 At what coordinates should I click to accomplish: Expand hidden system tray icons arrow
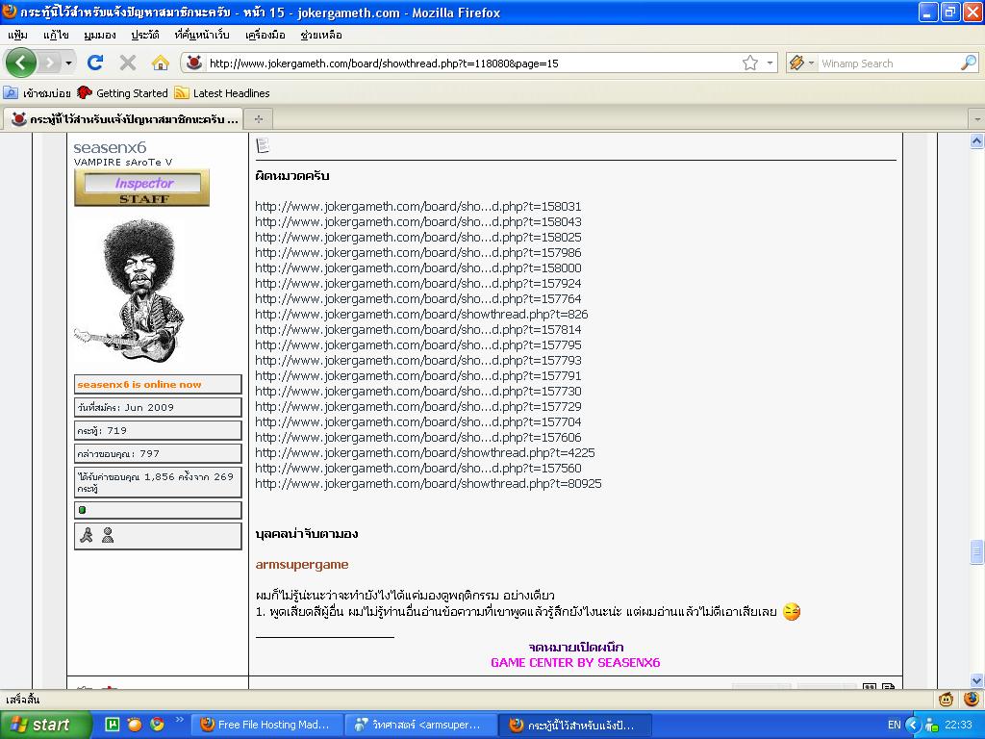[x=913, y=725]
